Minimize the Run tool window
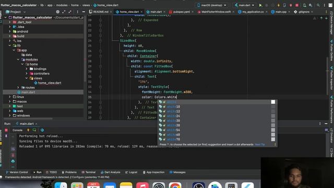The width and height of the screenshot is (334, 188). click(x=326, y=124)
